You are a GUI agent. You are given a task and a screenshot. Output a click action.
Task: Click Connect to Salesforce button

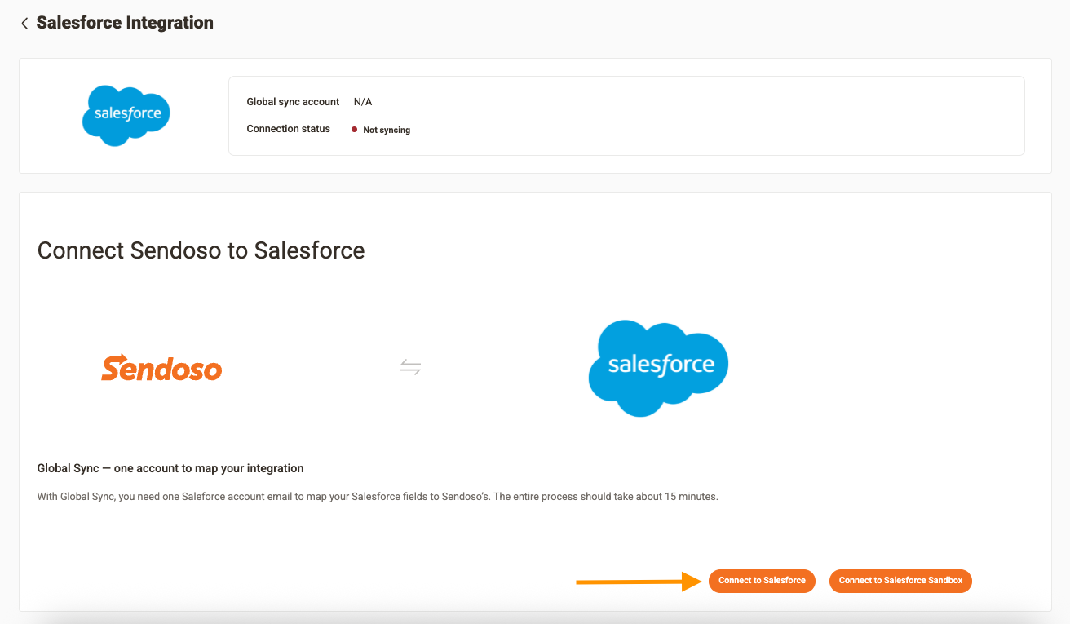coord(762,581)
